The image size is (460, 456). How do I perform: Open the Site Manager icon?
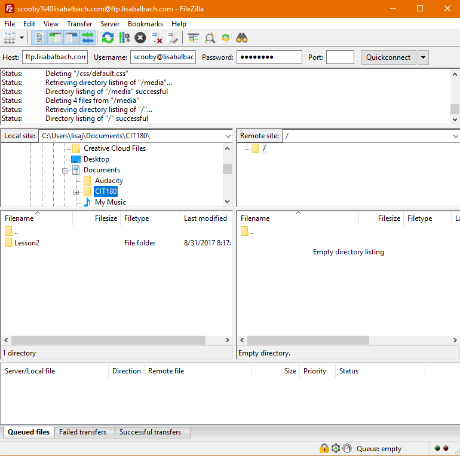[10, 38]
